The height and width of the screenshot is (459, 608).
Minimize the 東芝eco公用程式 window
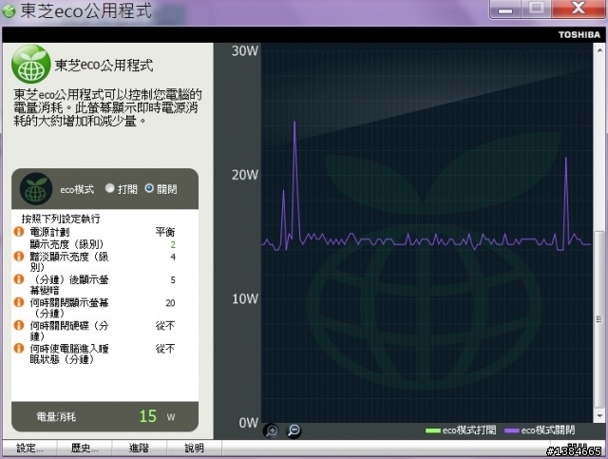click(x=505, y=10)
